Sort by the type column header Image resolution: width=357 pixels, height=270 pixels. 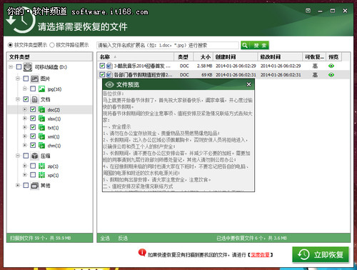(x=183, y=57)
